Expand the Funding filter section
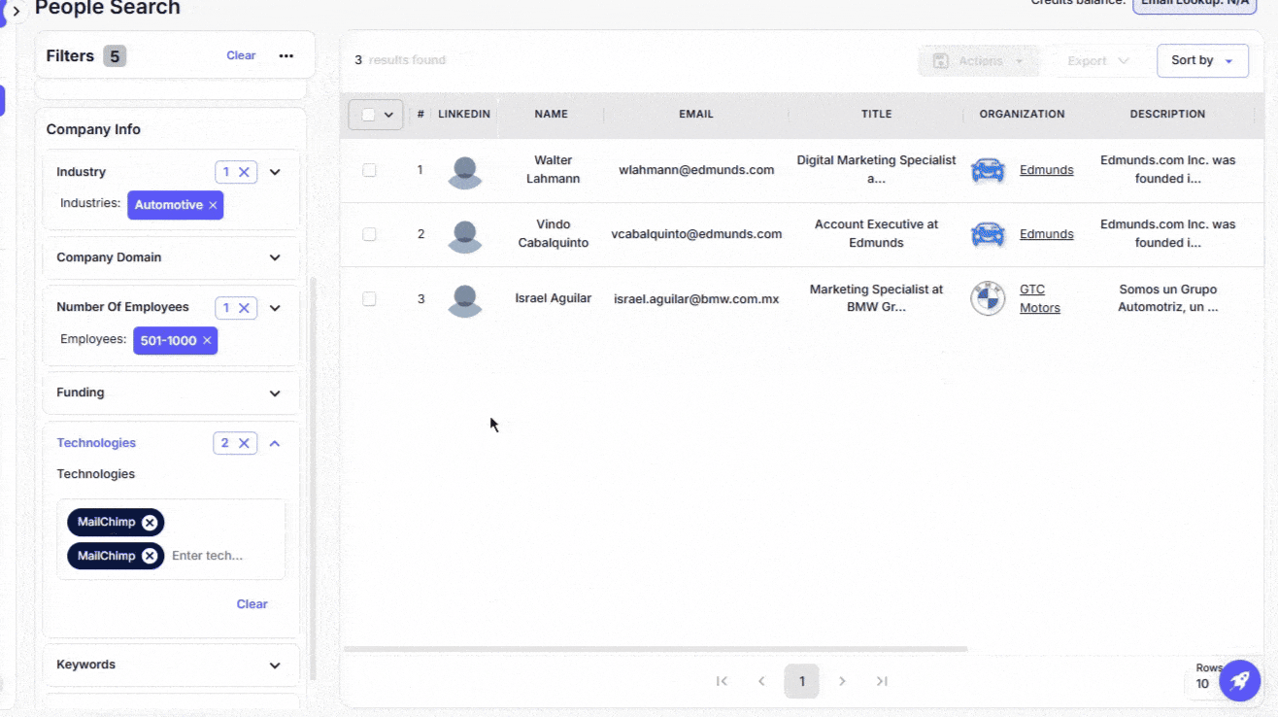Image resolution: width=1278 pixels, height=717 pixels. (275, 393)
